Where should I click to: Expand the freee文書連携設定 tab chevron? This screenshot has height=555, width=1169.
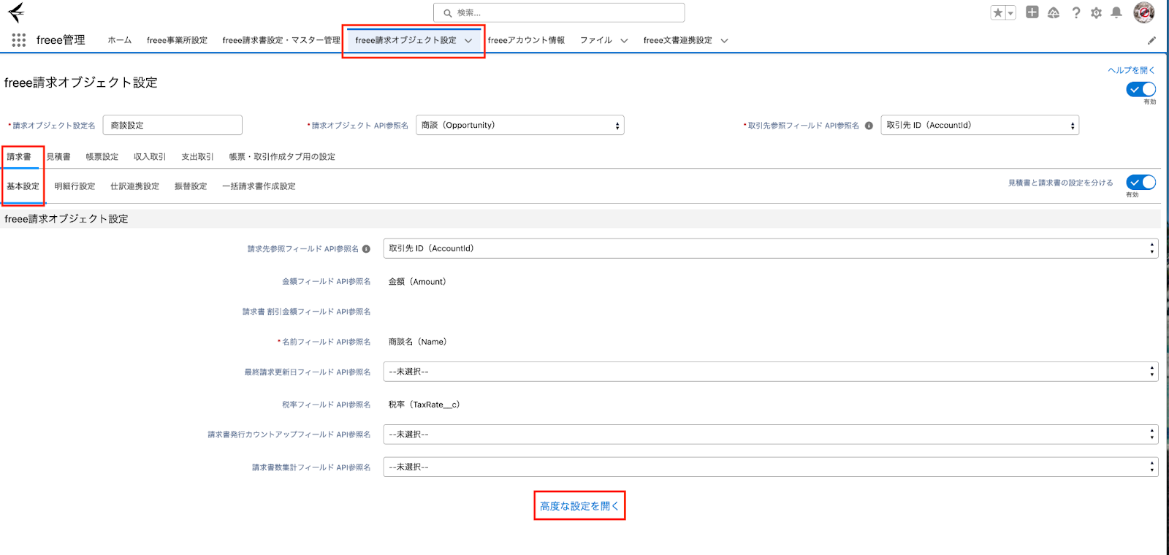pos(724,41)
